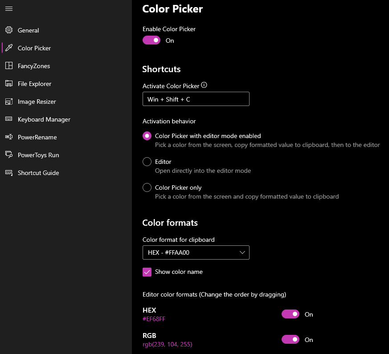This screenshot has width=389, height=354.
Task: Click info icon beside Activate Color Picker
Action: point(205,85)
